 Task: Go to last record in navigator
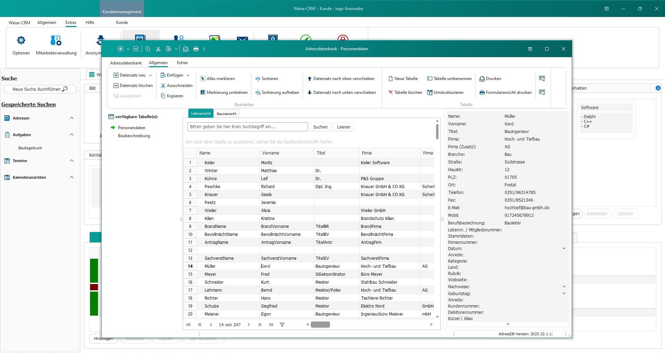pyautogui.click(x=271, y=325)
